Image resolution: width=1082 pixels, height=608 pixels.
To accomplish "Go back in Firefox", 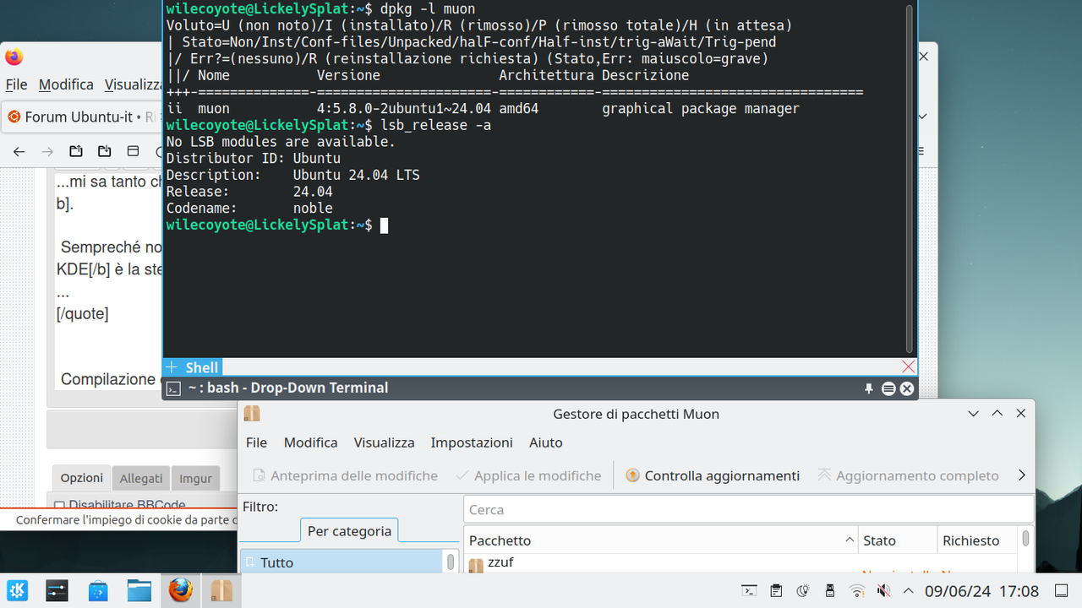I will coord(19,152).
